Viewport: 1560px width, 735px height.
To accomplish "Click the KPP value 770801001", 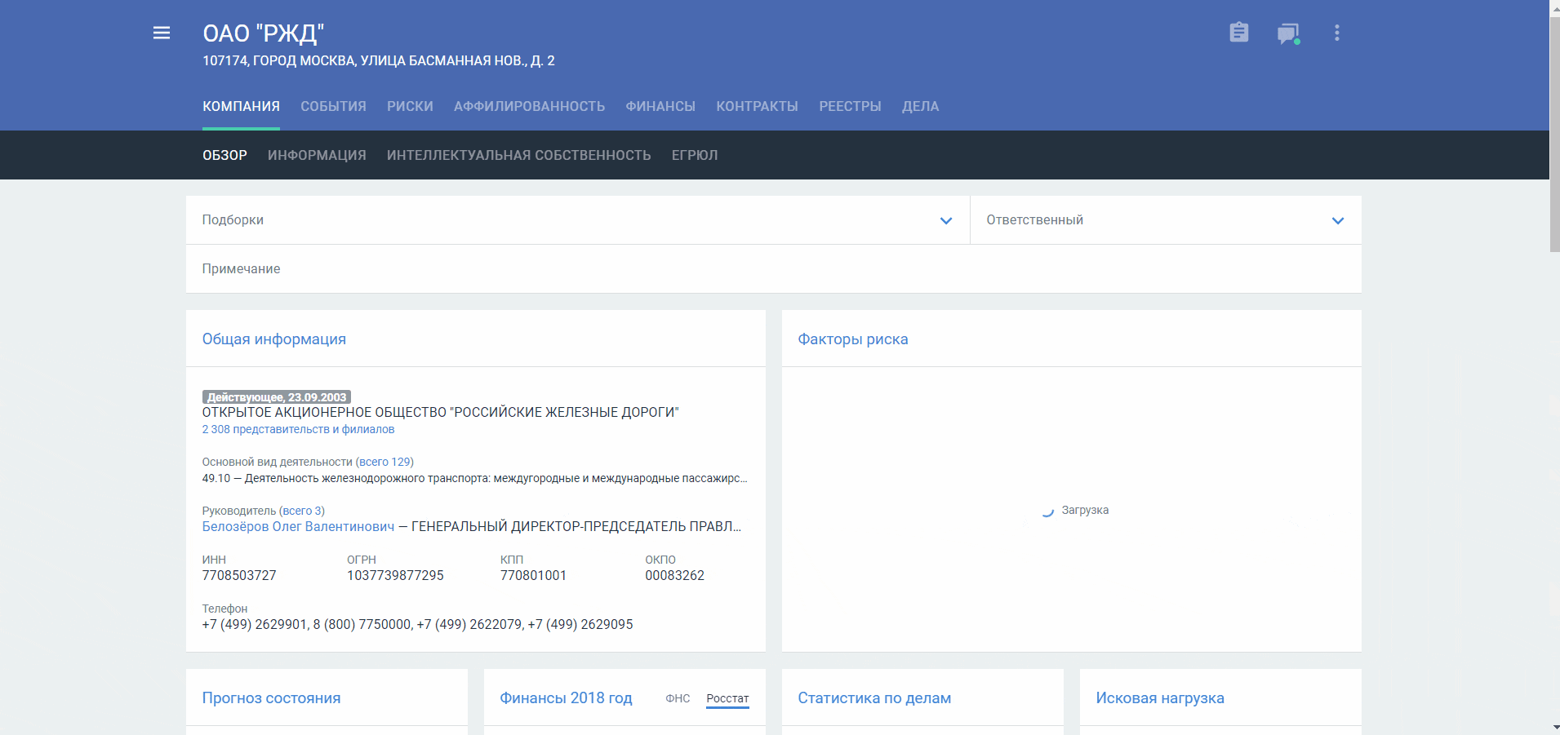I will (x=533, y=576).
